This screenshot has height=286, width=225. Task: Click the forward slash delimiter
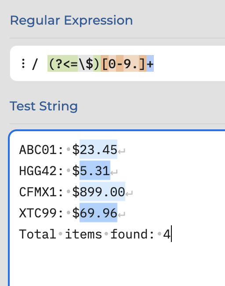[35, 64]
